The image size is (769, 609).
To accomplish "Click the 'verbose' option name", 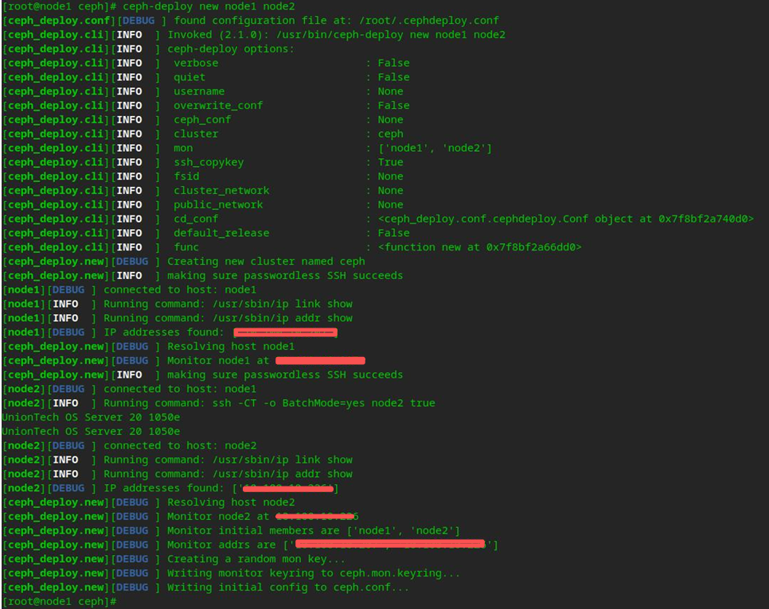I will pyautogui.click(x=196, y=63).
